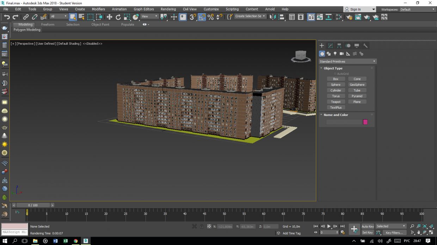This screenshot has width=437, height=245.
Task: Enable the AutoGrid checkbox
Action: (x=335, y=74)
